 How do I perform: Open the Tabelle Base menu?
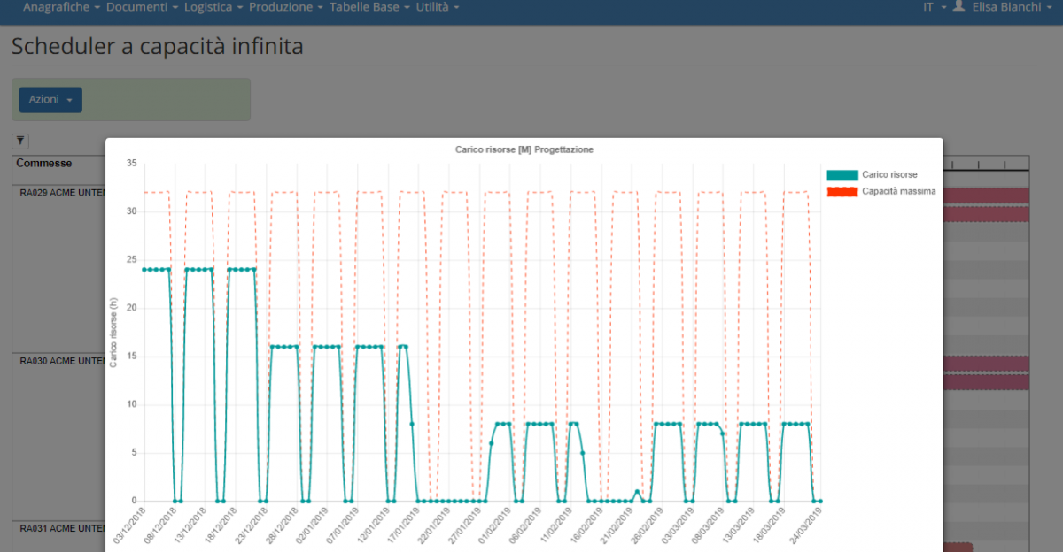tap(369, 7)
